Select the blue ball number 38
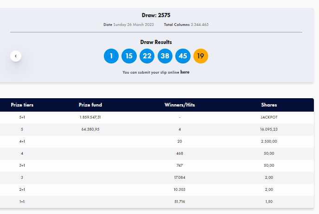 pyautogui.click(x=165, y=56)
